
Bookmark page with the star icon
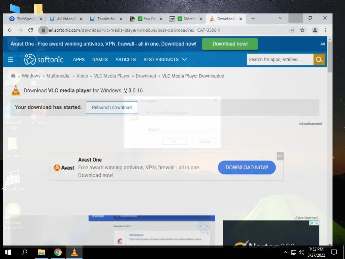pyautogui.click(x=302, y=30)
